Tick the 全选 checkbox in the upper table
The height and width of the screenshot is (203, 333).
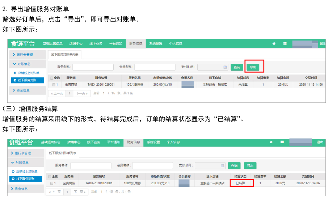click(52, 78)
